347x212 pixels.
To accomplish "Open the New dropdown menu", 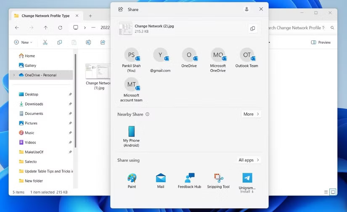I will 23,42.
